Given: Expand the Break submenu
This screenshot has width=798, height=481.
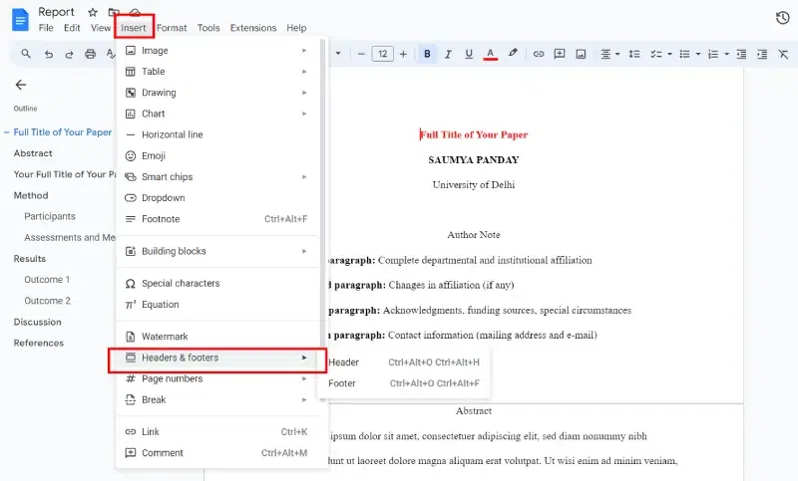Looking at the screenshot, I should pyautogui.click(x=217, y=399).
